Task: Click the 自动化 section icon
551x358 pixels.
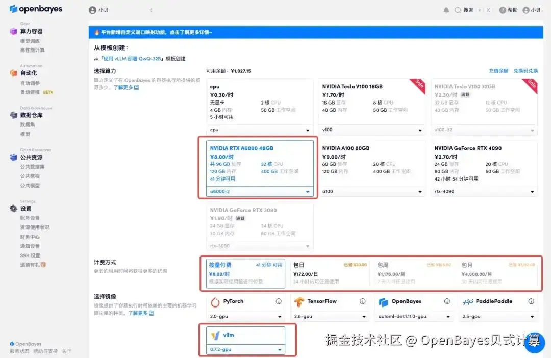Action: click(13, 73)
